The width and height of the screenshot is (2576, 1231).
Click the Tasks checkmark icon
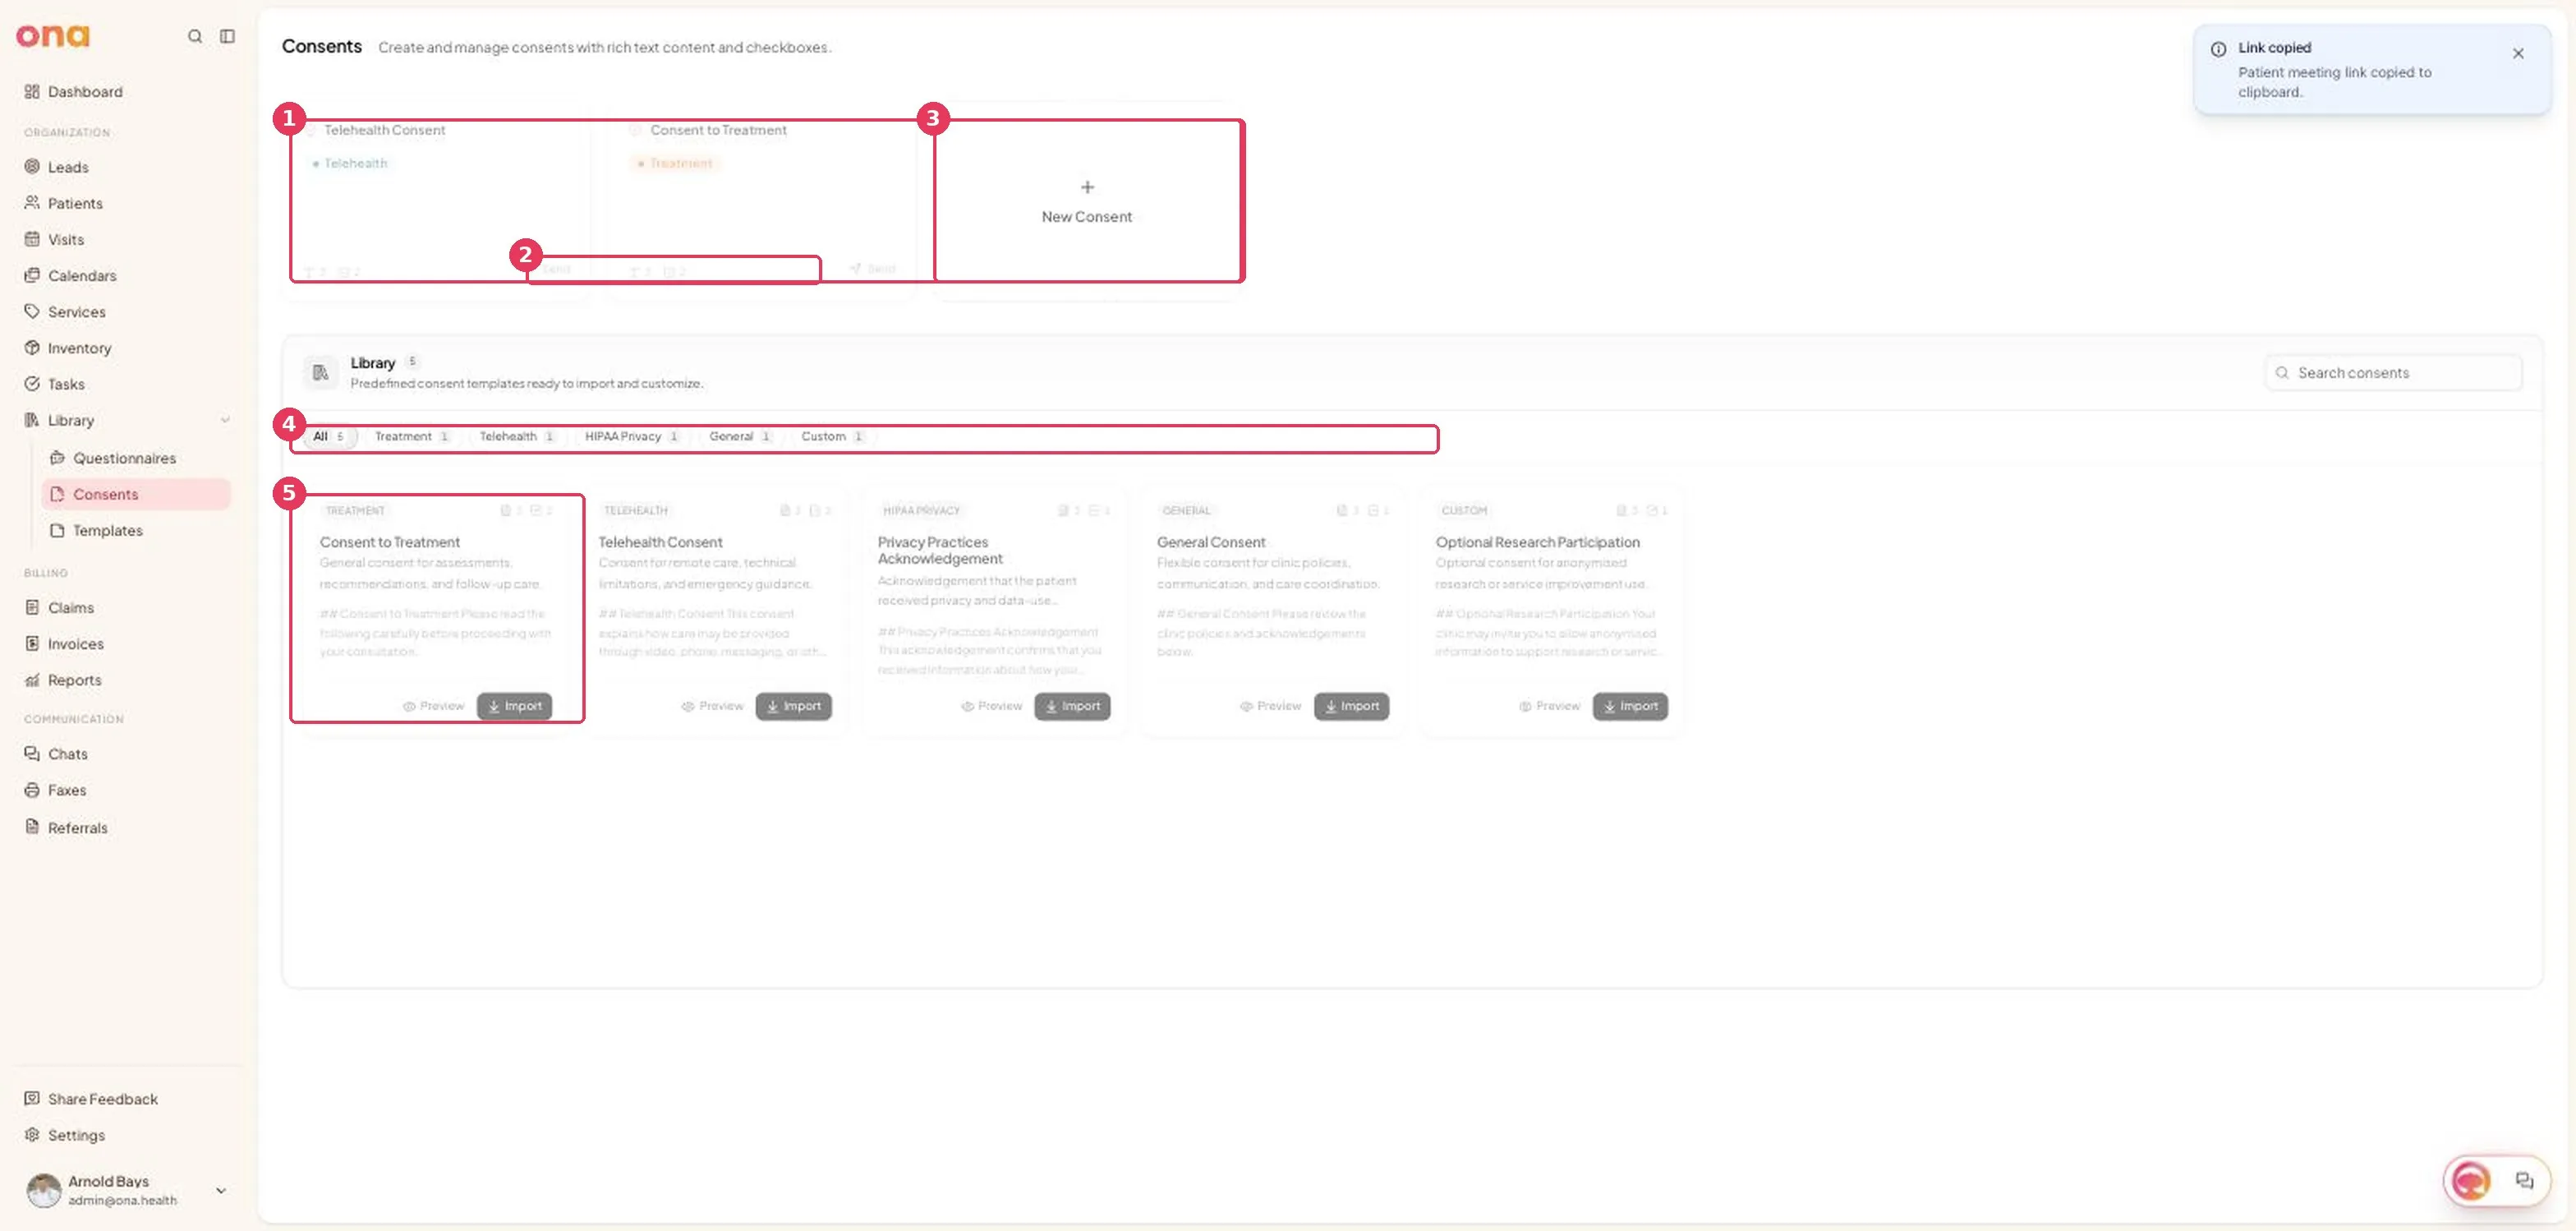pyautogui.click(x=32, y=383)
